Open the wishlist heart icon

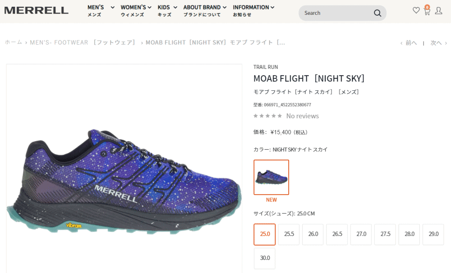point(416,10)
